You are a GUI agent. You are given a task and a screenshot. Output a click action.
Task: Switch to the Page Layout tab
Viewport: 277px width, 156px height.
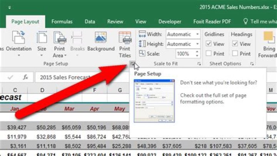[x=25, y=22]
